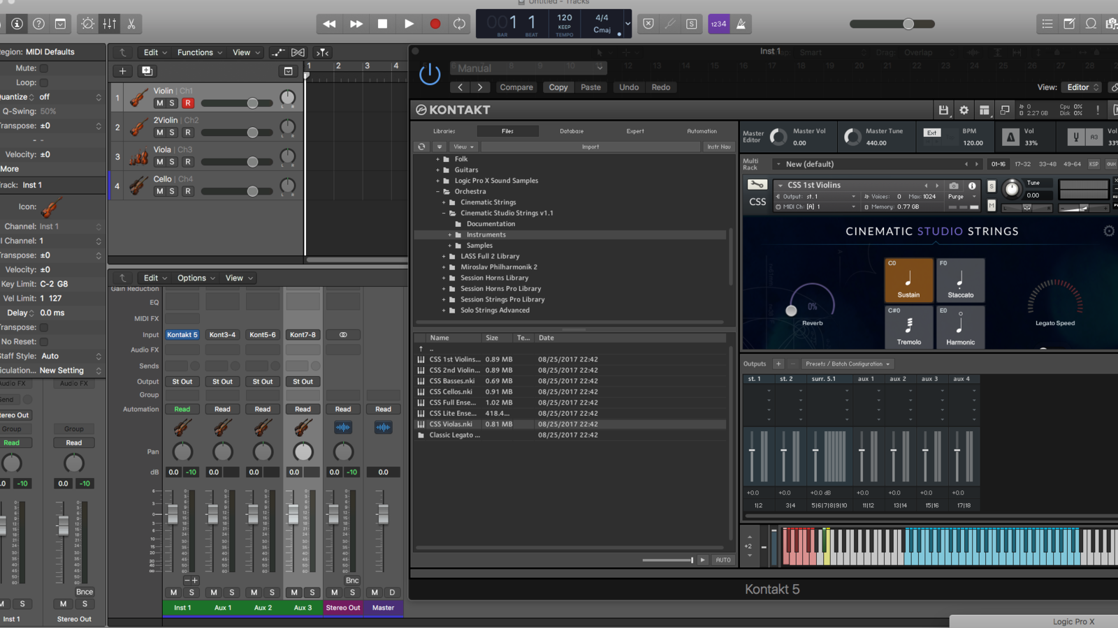This screenshot has height=628, width=1118.
Task: Click the Kontakt 5 input slot
Action: 182,334
